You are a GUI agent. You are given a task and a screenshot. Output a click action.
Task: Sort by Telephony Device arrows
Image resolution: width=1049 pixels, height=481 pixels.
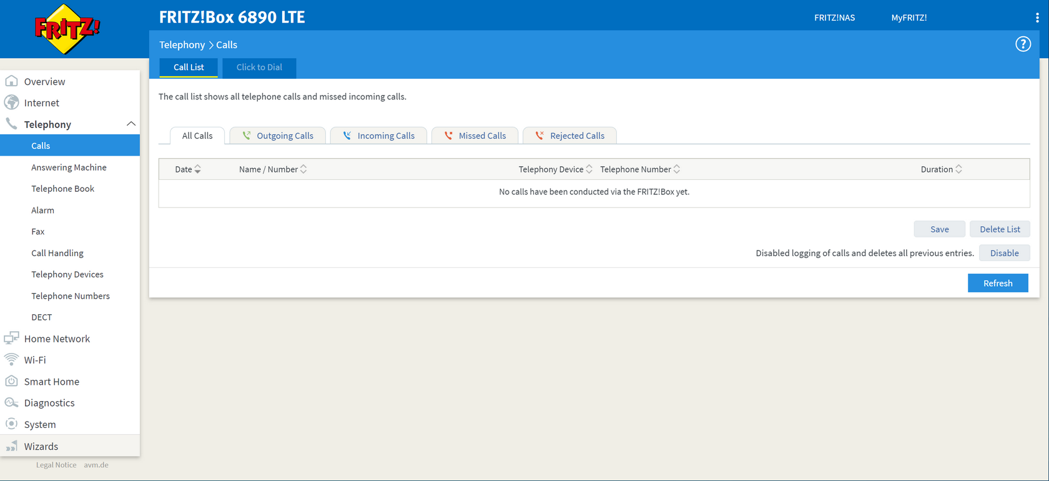click(589, 169)
